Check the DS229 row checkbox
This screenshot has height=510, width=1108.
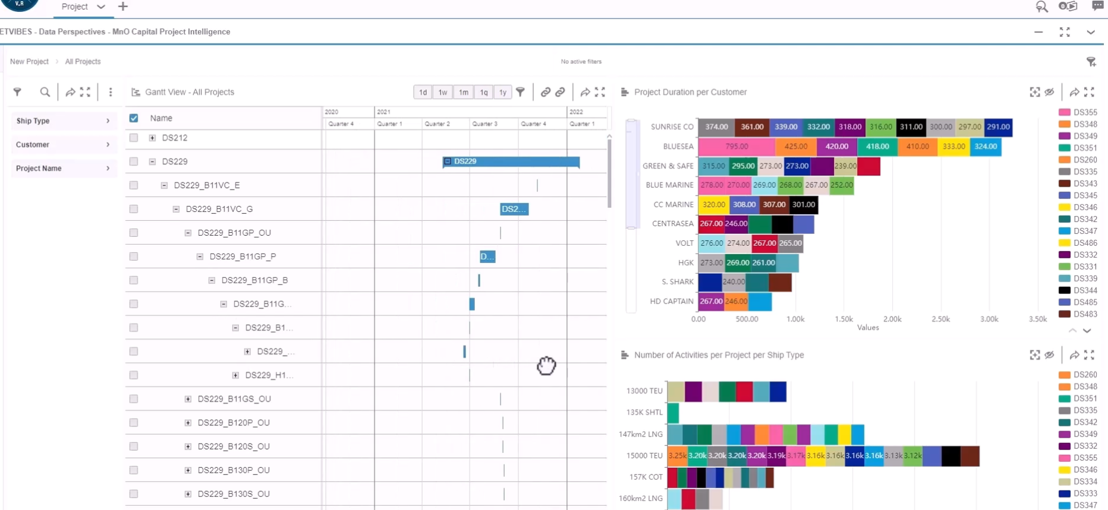click(x=134, y=161)
